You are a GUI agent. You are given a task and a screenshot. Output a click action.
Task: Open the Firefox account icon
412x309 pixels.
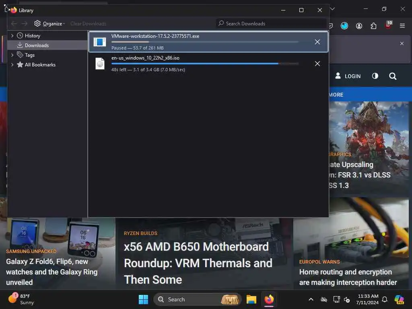click(359, 26)
